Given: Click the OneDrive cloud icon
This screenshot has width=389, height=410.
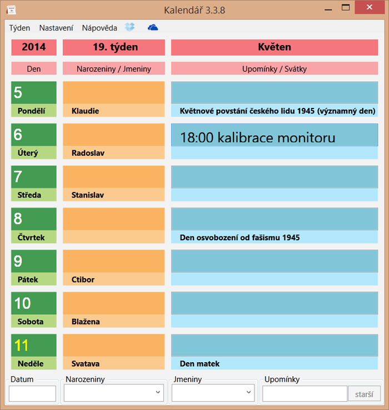Looking at the screenshot, I should (x=153, y=27).
